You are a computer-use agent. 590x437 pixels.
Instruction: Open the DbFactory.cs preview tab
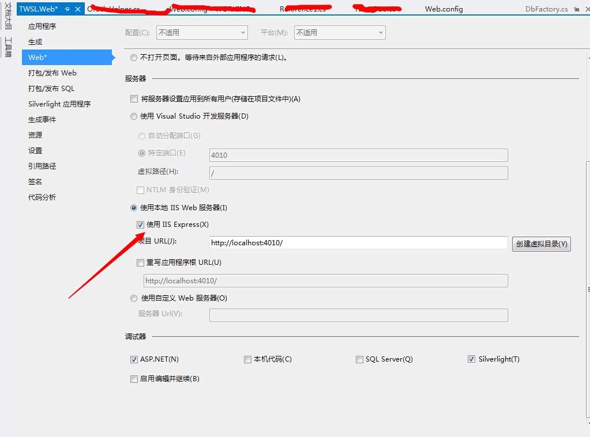[x=546, y=9]
